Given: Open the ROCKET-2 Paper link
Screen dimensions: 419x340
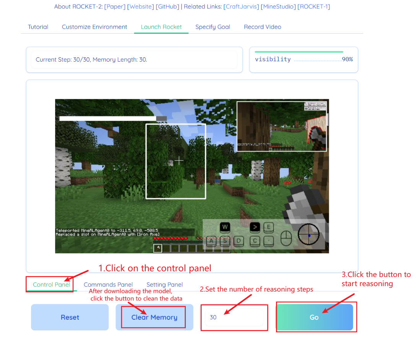Looking at the screenshot, I should point(115,7).
